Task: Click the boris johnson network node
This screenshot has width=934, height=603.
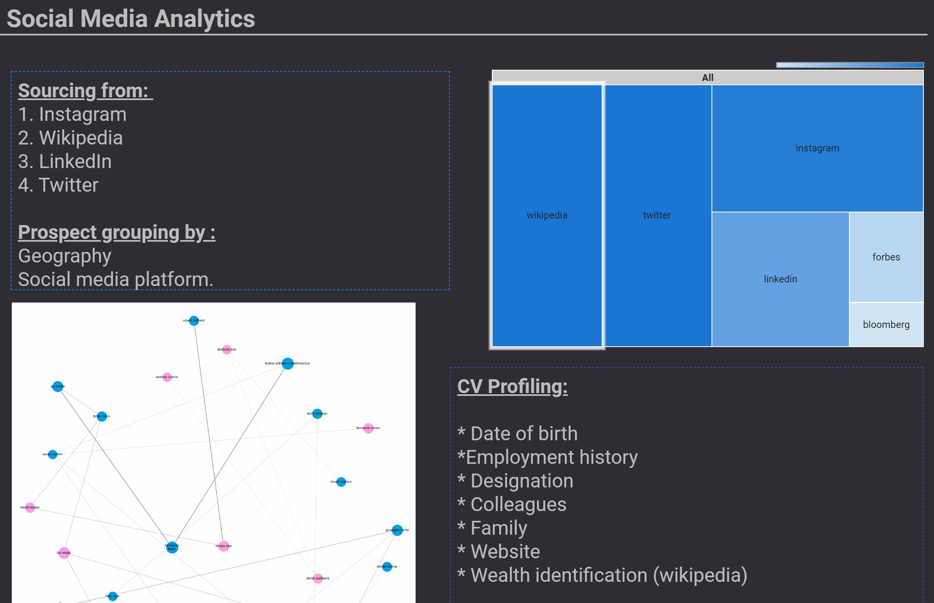Action: [317, 414]
